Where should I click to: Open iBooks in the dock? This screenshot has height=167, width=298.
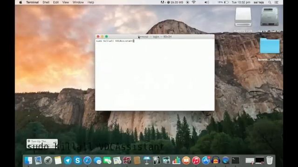pos(186,161)
